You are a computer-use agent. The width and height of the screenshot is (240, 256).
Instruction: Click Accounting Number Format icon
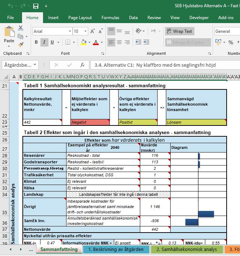click(x=218, y=42)
